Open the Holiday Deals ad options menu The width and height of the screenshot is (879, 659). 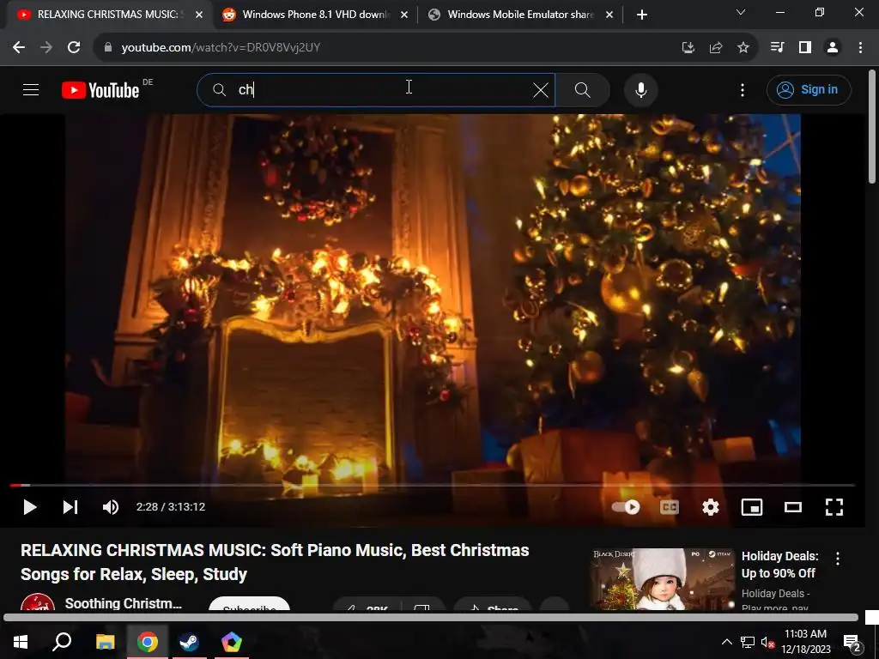click(838, 559)
